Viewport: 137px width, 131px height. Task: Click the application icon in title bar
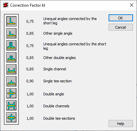(6, 5)
